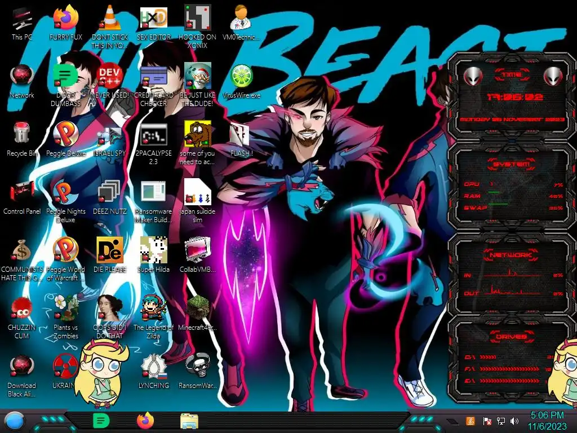The width and height of the screenshot is (577, 433).
Task: Select the DEEZ NUTZ stacked windows icon
Action: [x=110, y=192]
